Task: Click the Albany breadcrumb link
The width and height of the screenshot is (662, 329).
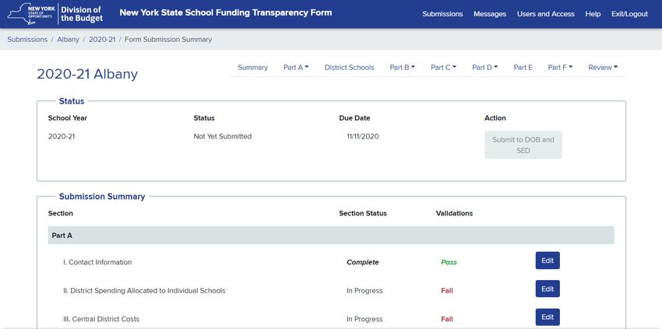Action: pos(68,39)
